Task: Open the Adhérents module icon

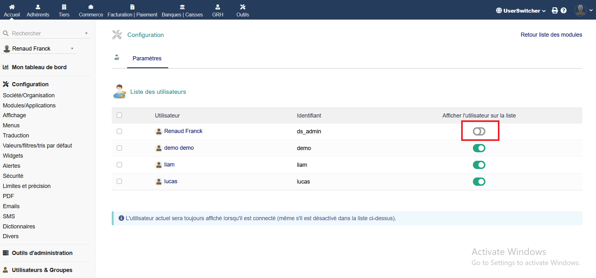Action: (38, 7)
